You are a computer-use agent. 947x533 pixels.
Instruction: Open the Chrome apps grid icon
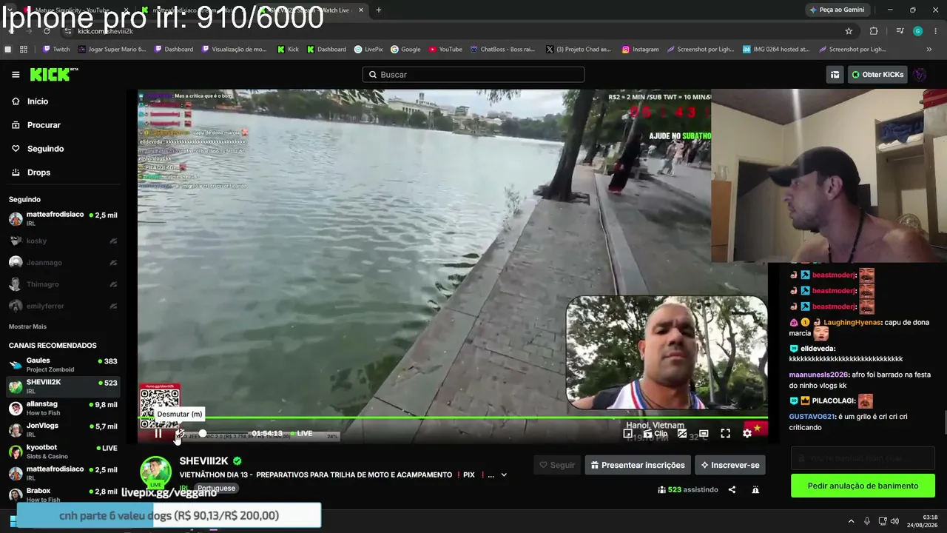tap(24, 50)
